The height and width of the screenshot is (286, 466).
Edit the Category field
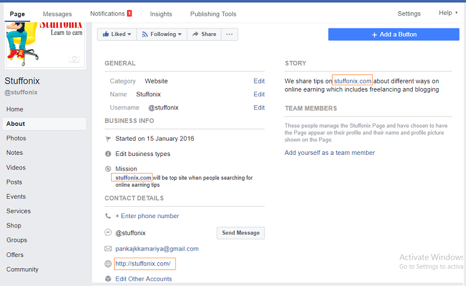pos(259,81)
